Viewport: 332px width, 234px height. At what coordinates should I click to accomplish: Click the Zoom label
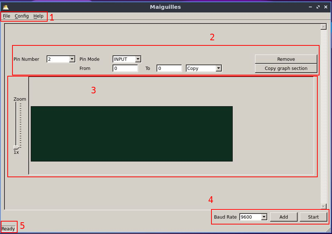(x=20, y=99)
